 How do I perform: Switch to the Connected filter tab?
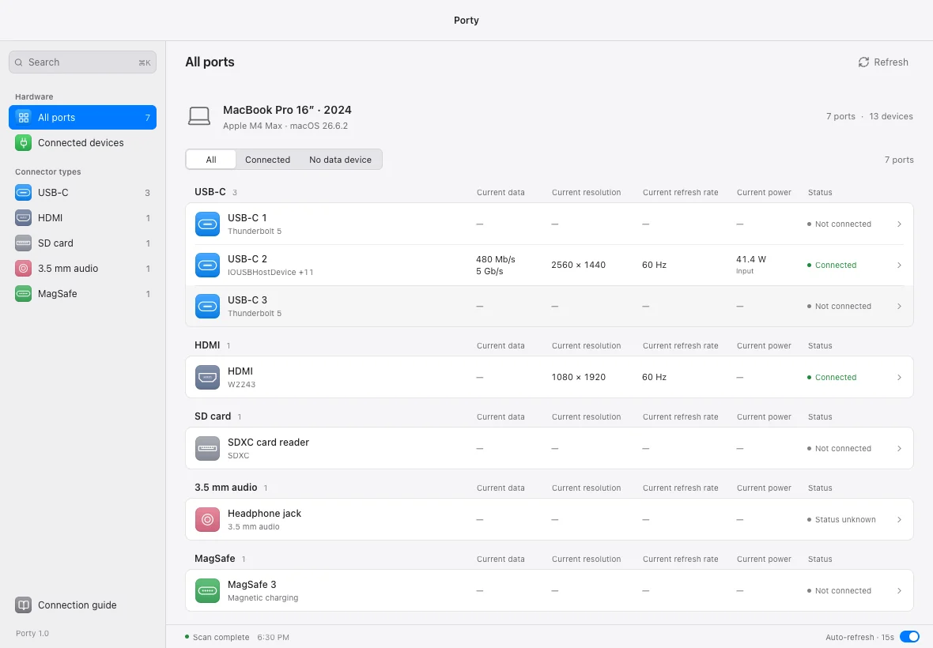pyautogui.click(x=268, y=160)
